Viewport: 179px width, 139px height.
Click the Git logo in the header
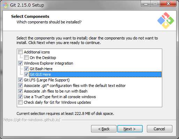tap(166, 21)
